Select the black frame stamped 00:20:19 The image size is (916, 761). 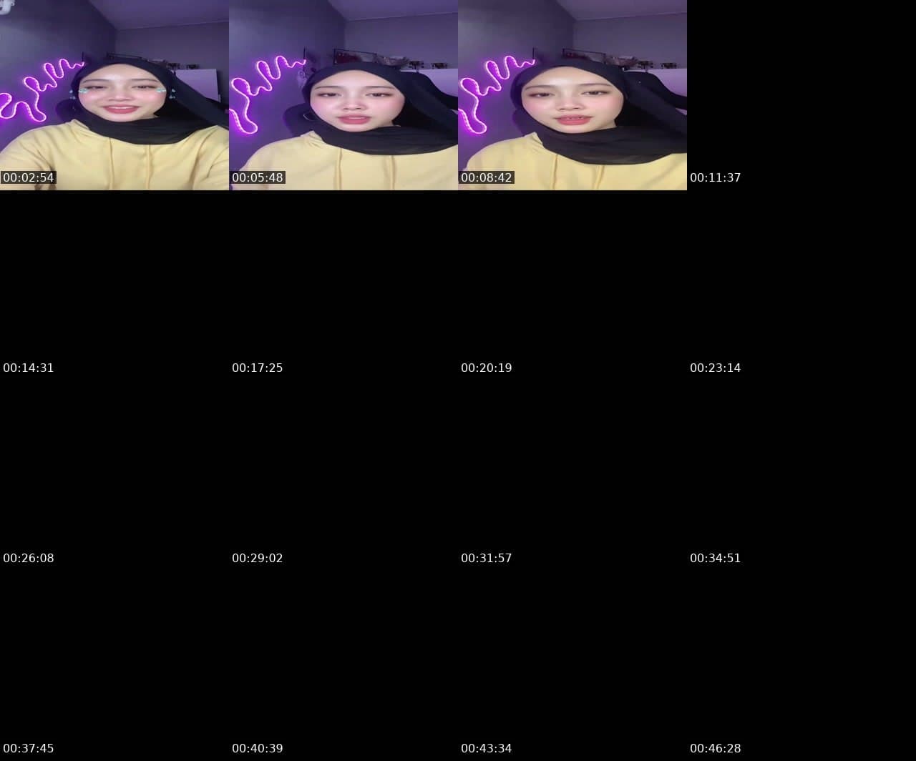click(x=572, y=285)
